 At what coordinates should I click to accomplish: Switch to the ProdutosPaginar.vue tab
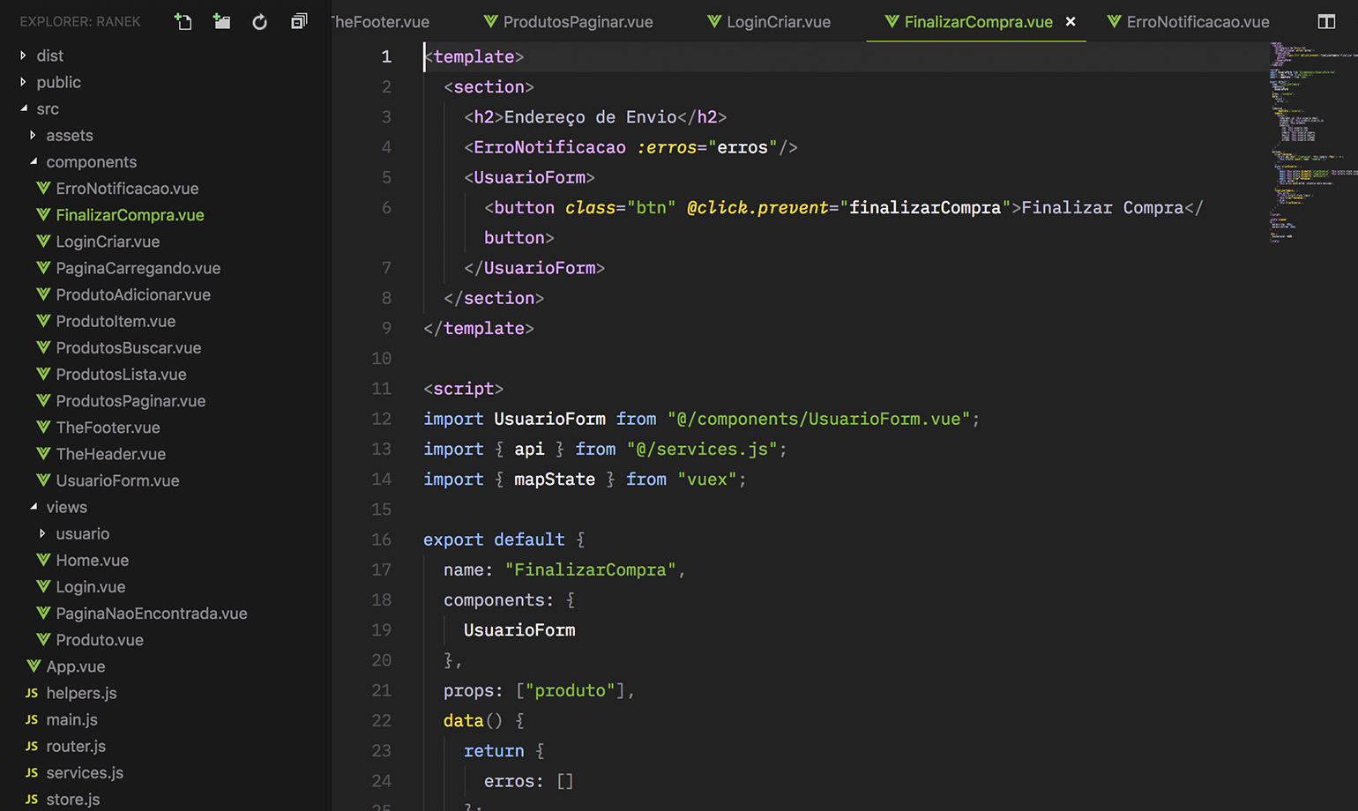pyautogui.click(x=569, y=22)
